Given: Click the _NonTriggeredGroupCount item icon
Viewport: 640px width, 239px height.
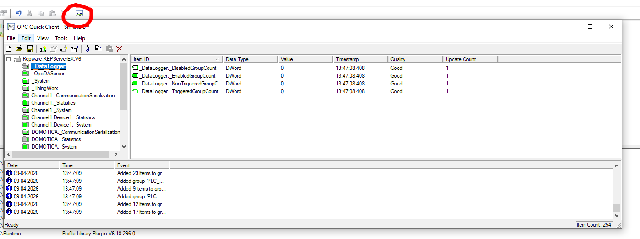Looking at the screenshot, I should tap(135, 84).
